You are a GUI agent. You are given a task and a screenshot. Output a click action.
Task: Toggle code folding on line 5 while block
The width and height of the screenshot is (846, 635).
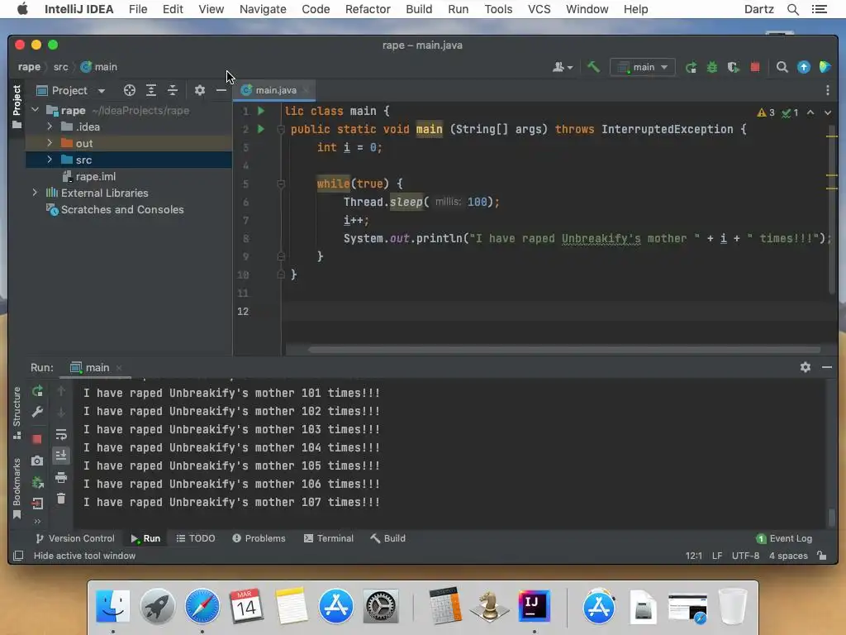(281, 184)
